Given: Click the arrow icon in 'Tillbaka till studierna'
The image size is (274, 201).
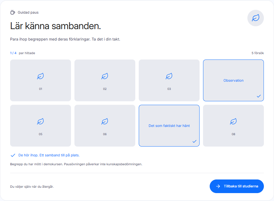Looking at the screenshot, I should coord(218,186).
